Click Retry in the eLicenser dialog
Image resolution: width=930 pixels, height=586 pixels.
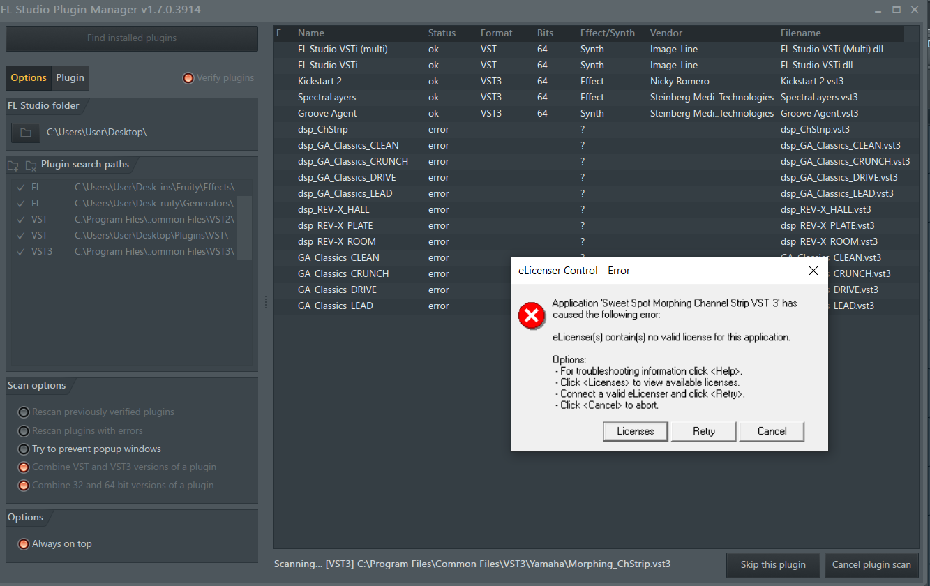704,431
